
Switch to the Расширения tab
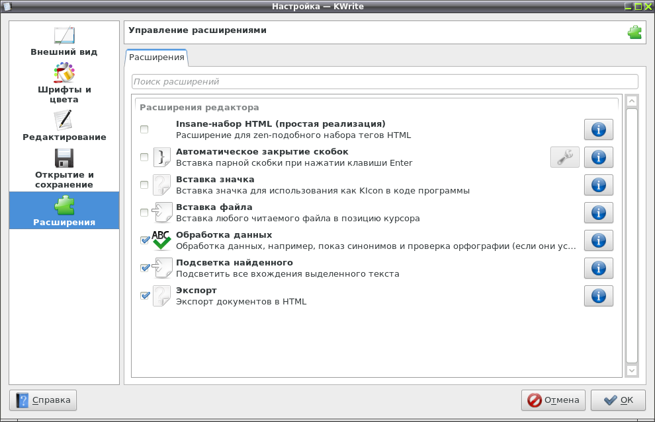157,57
